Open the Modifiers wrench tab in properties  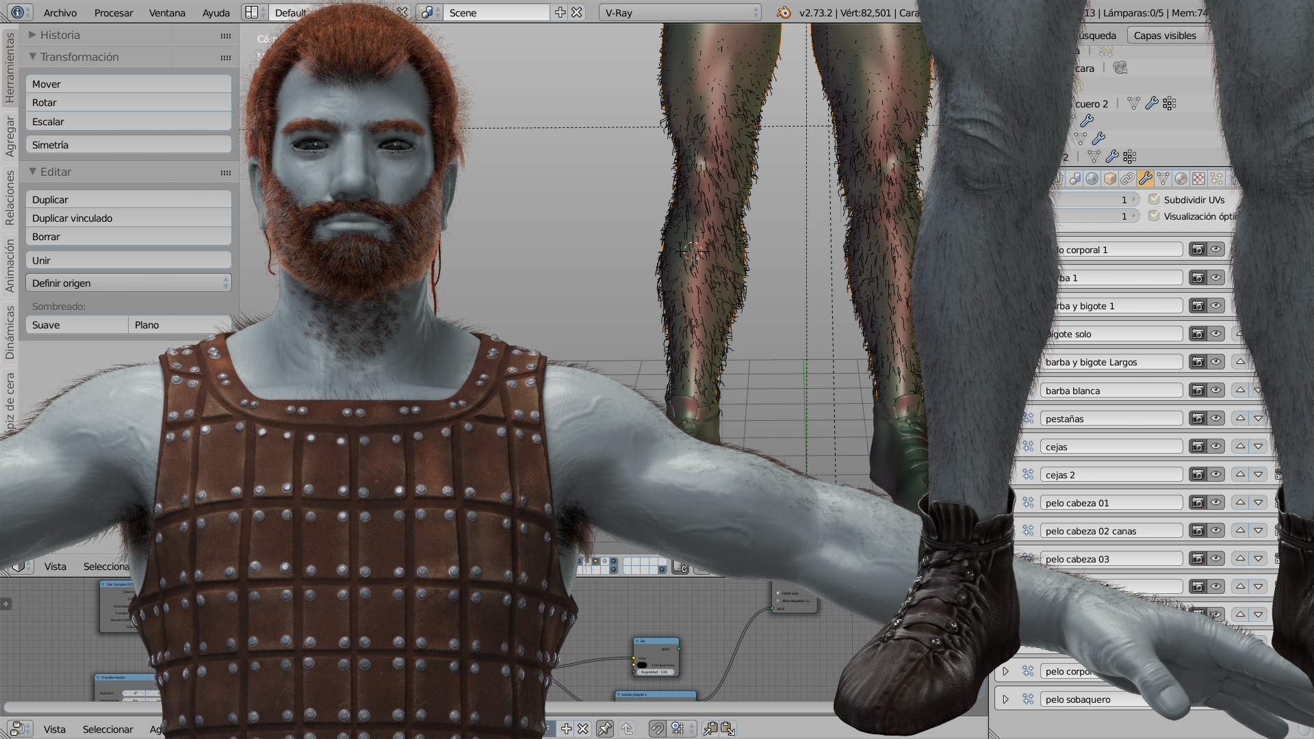coord(1145,179)
